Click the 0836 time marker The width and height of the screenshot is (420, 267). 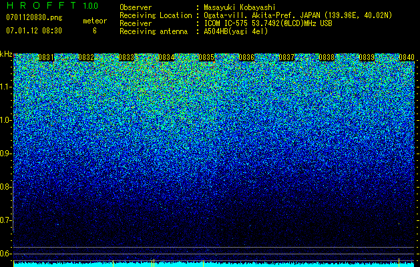246,57
